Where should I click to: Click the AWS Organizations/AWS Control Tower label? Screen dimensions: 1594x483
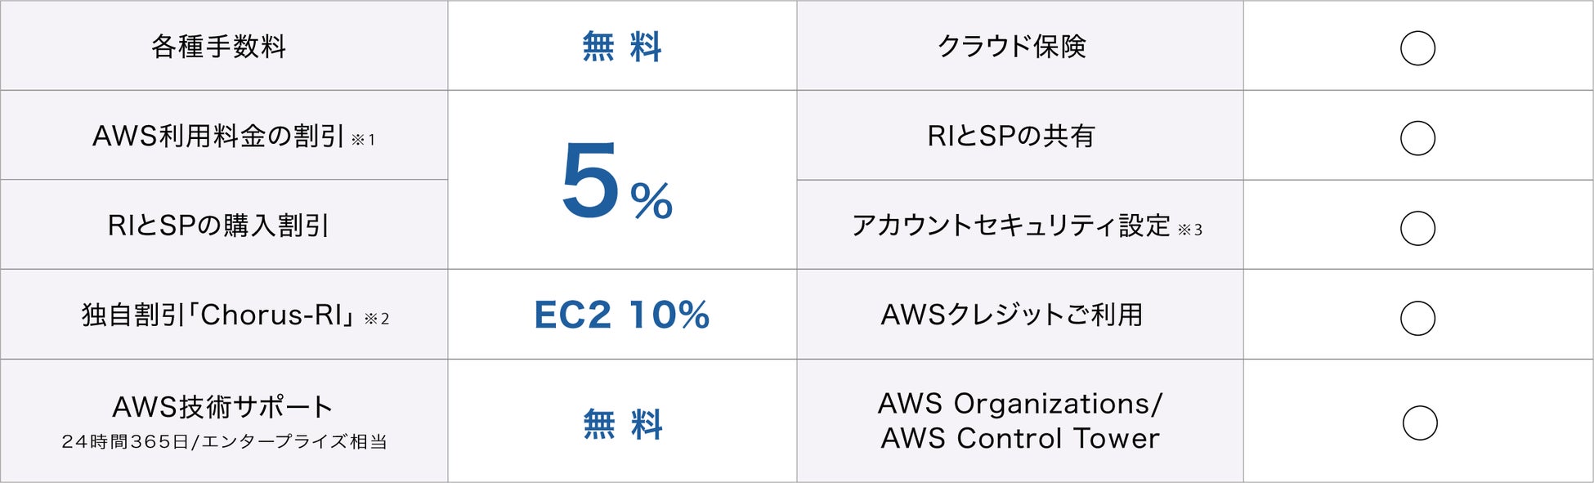[1019, 421]
